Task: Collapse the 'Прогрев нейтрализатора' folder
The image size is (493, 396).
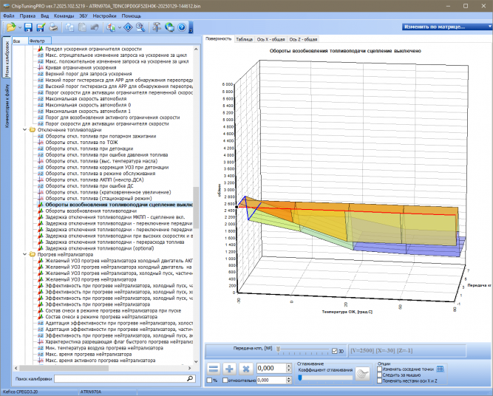Action: coord(25,255)
